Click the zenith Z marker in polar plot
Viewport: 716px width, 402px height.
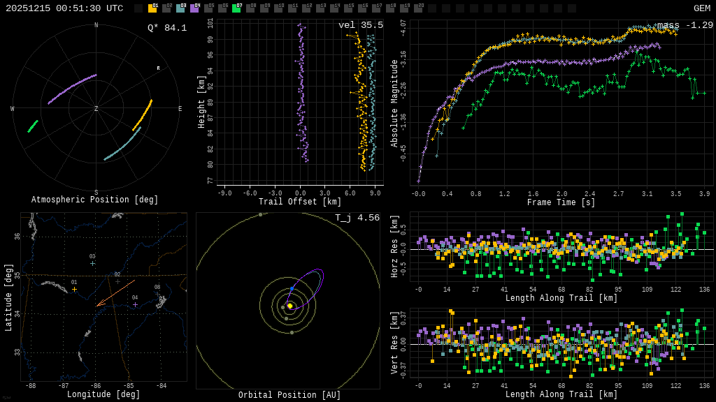click(x=96, y=109)
